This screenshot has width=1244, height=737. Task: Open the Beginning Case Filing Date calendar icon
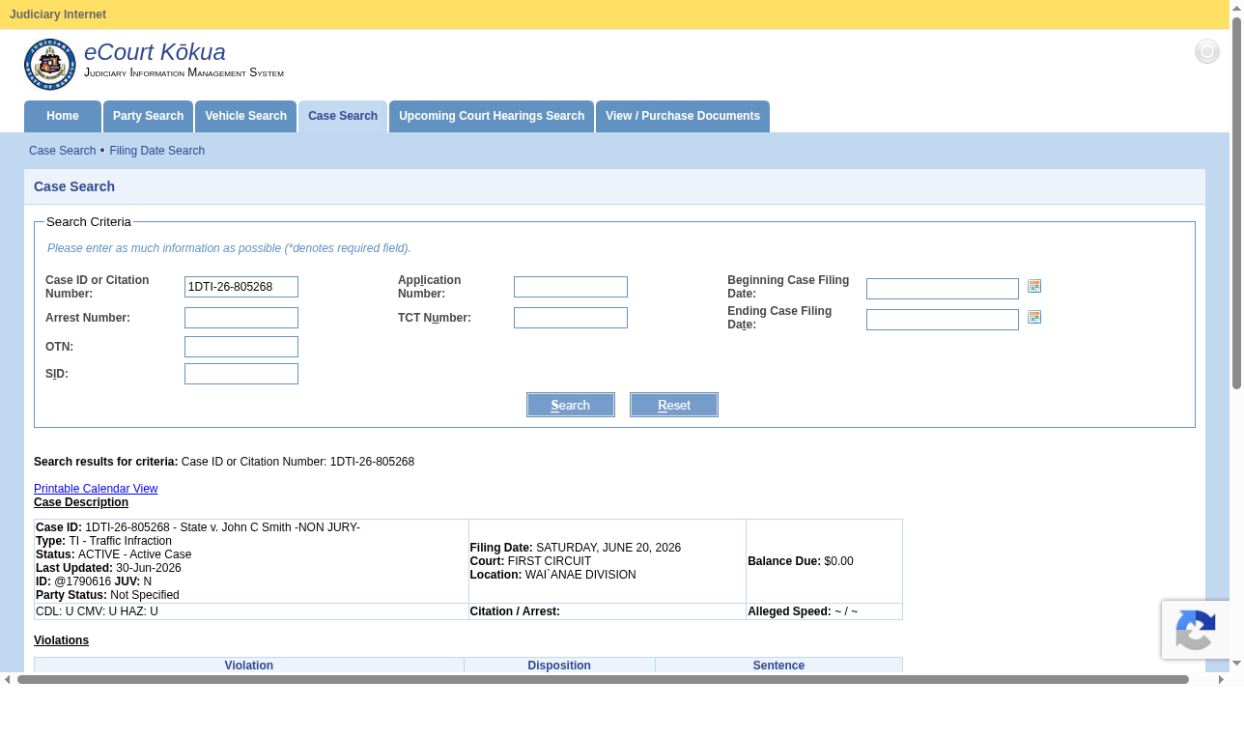1034,286
